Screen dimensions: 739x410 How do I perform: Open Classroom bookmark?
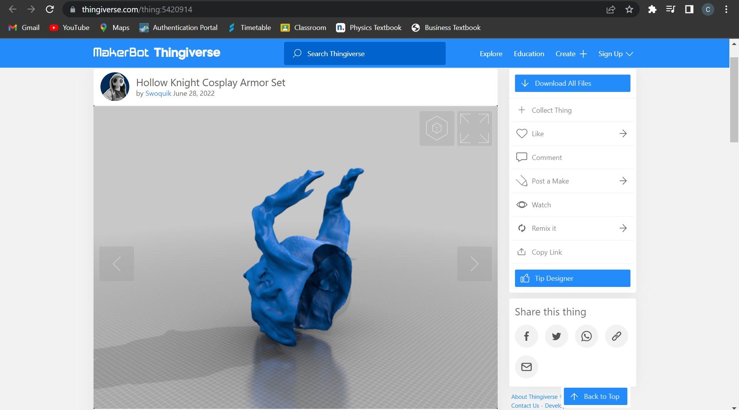tap(303, 28)
